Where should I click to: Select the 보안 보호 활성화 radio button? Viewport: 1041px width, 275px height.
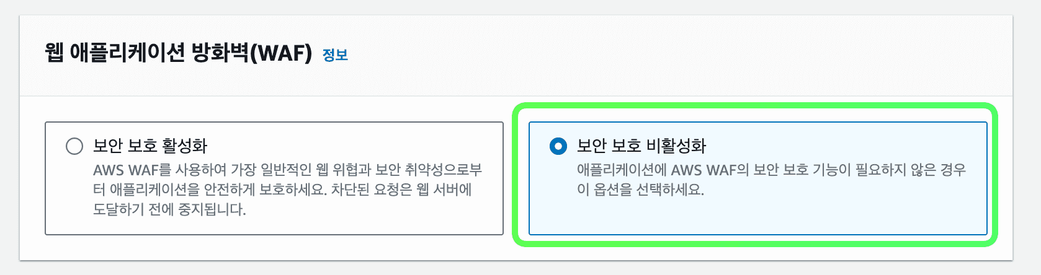click(74, 146)
